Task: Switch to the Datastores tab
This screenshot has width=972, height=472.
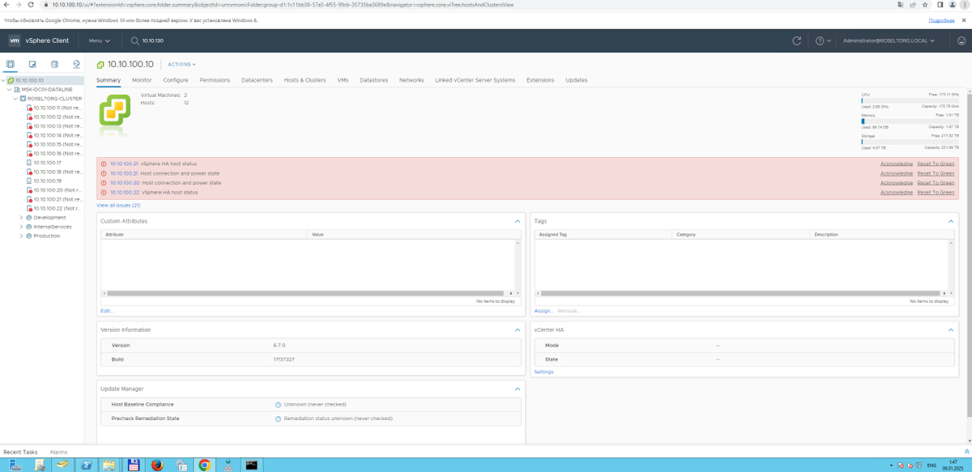Action: (374, 80)
